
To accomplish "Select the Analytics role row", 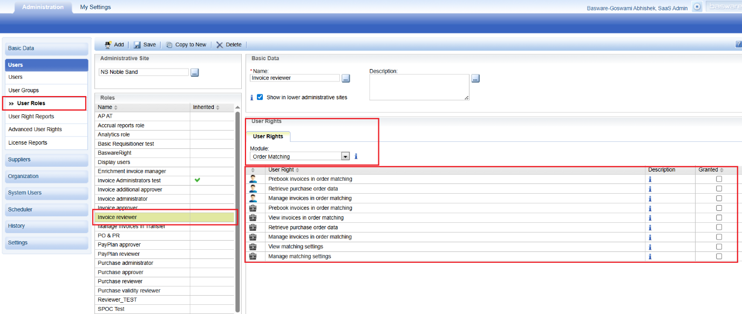I will [165, 134].
